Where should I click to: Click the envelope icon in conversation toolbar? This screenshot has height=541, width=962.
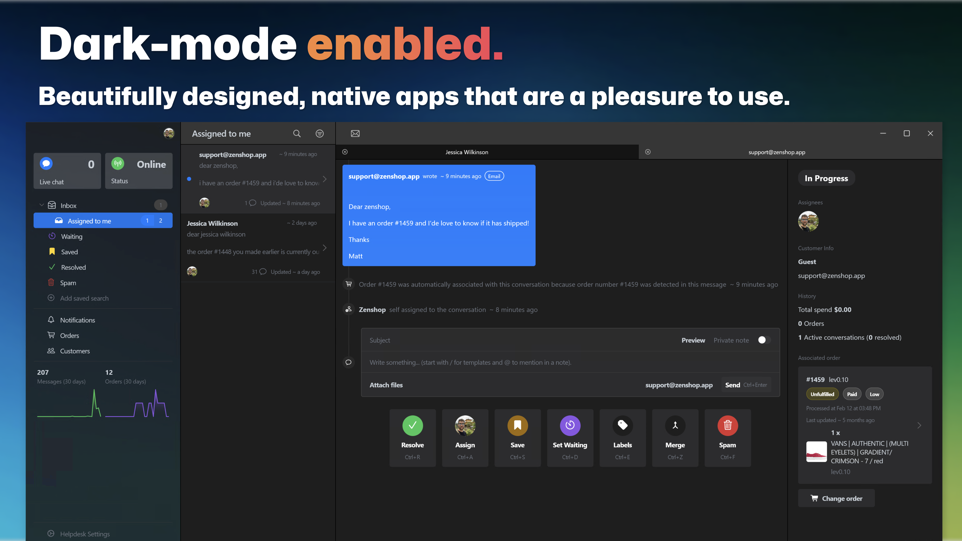355,134
